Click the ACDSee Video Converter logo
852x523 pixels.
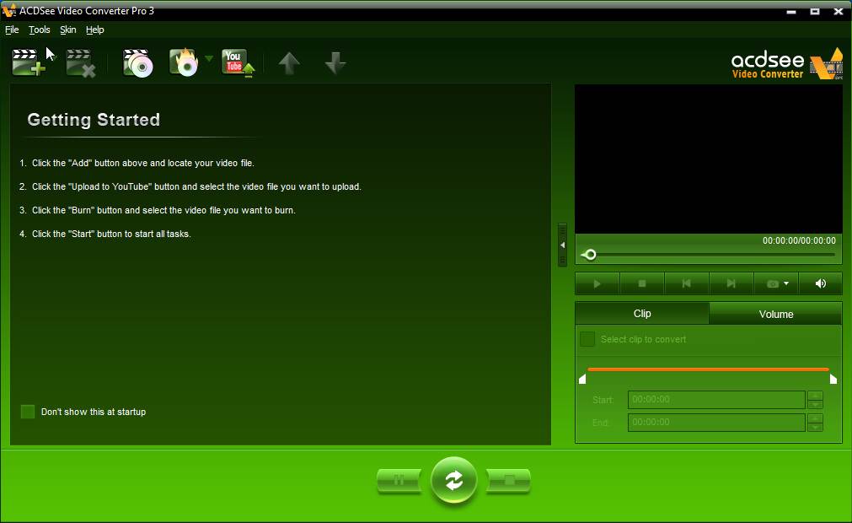pyautogui.click(x=787, y=64)
